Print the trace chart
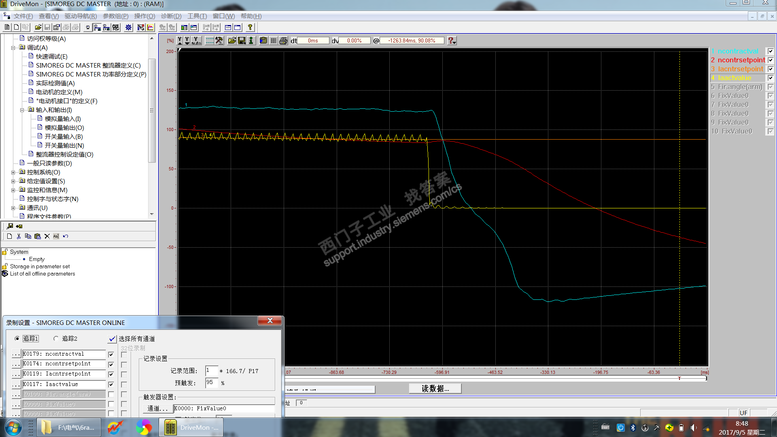Image resolution: width=777 pixels, height=437 pixels. (x=283, y=40)
